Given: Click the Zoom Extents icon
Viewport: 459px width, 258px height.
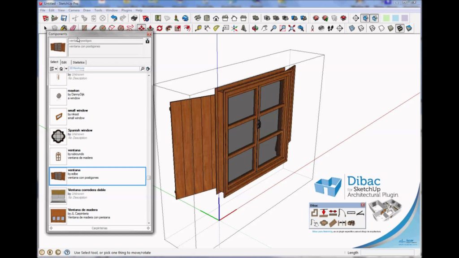Looking at the screenshot, I should click(291, 28).
